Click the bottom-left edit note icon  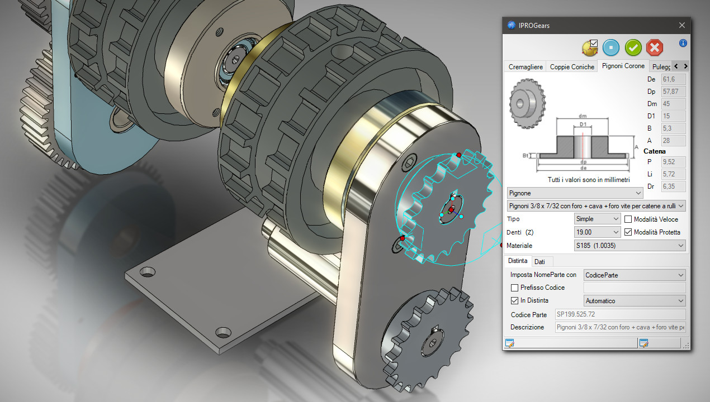pyautogui.click(x=509, y=343)
